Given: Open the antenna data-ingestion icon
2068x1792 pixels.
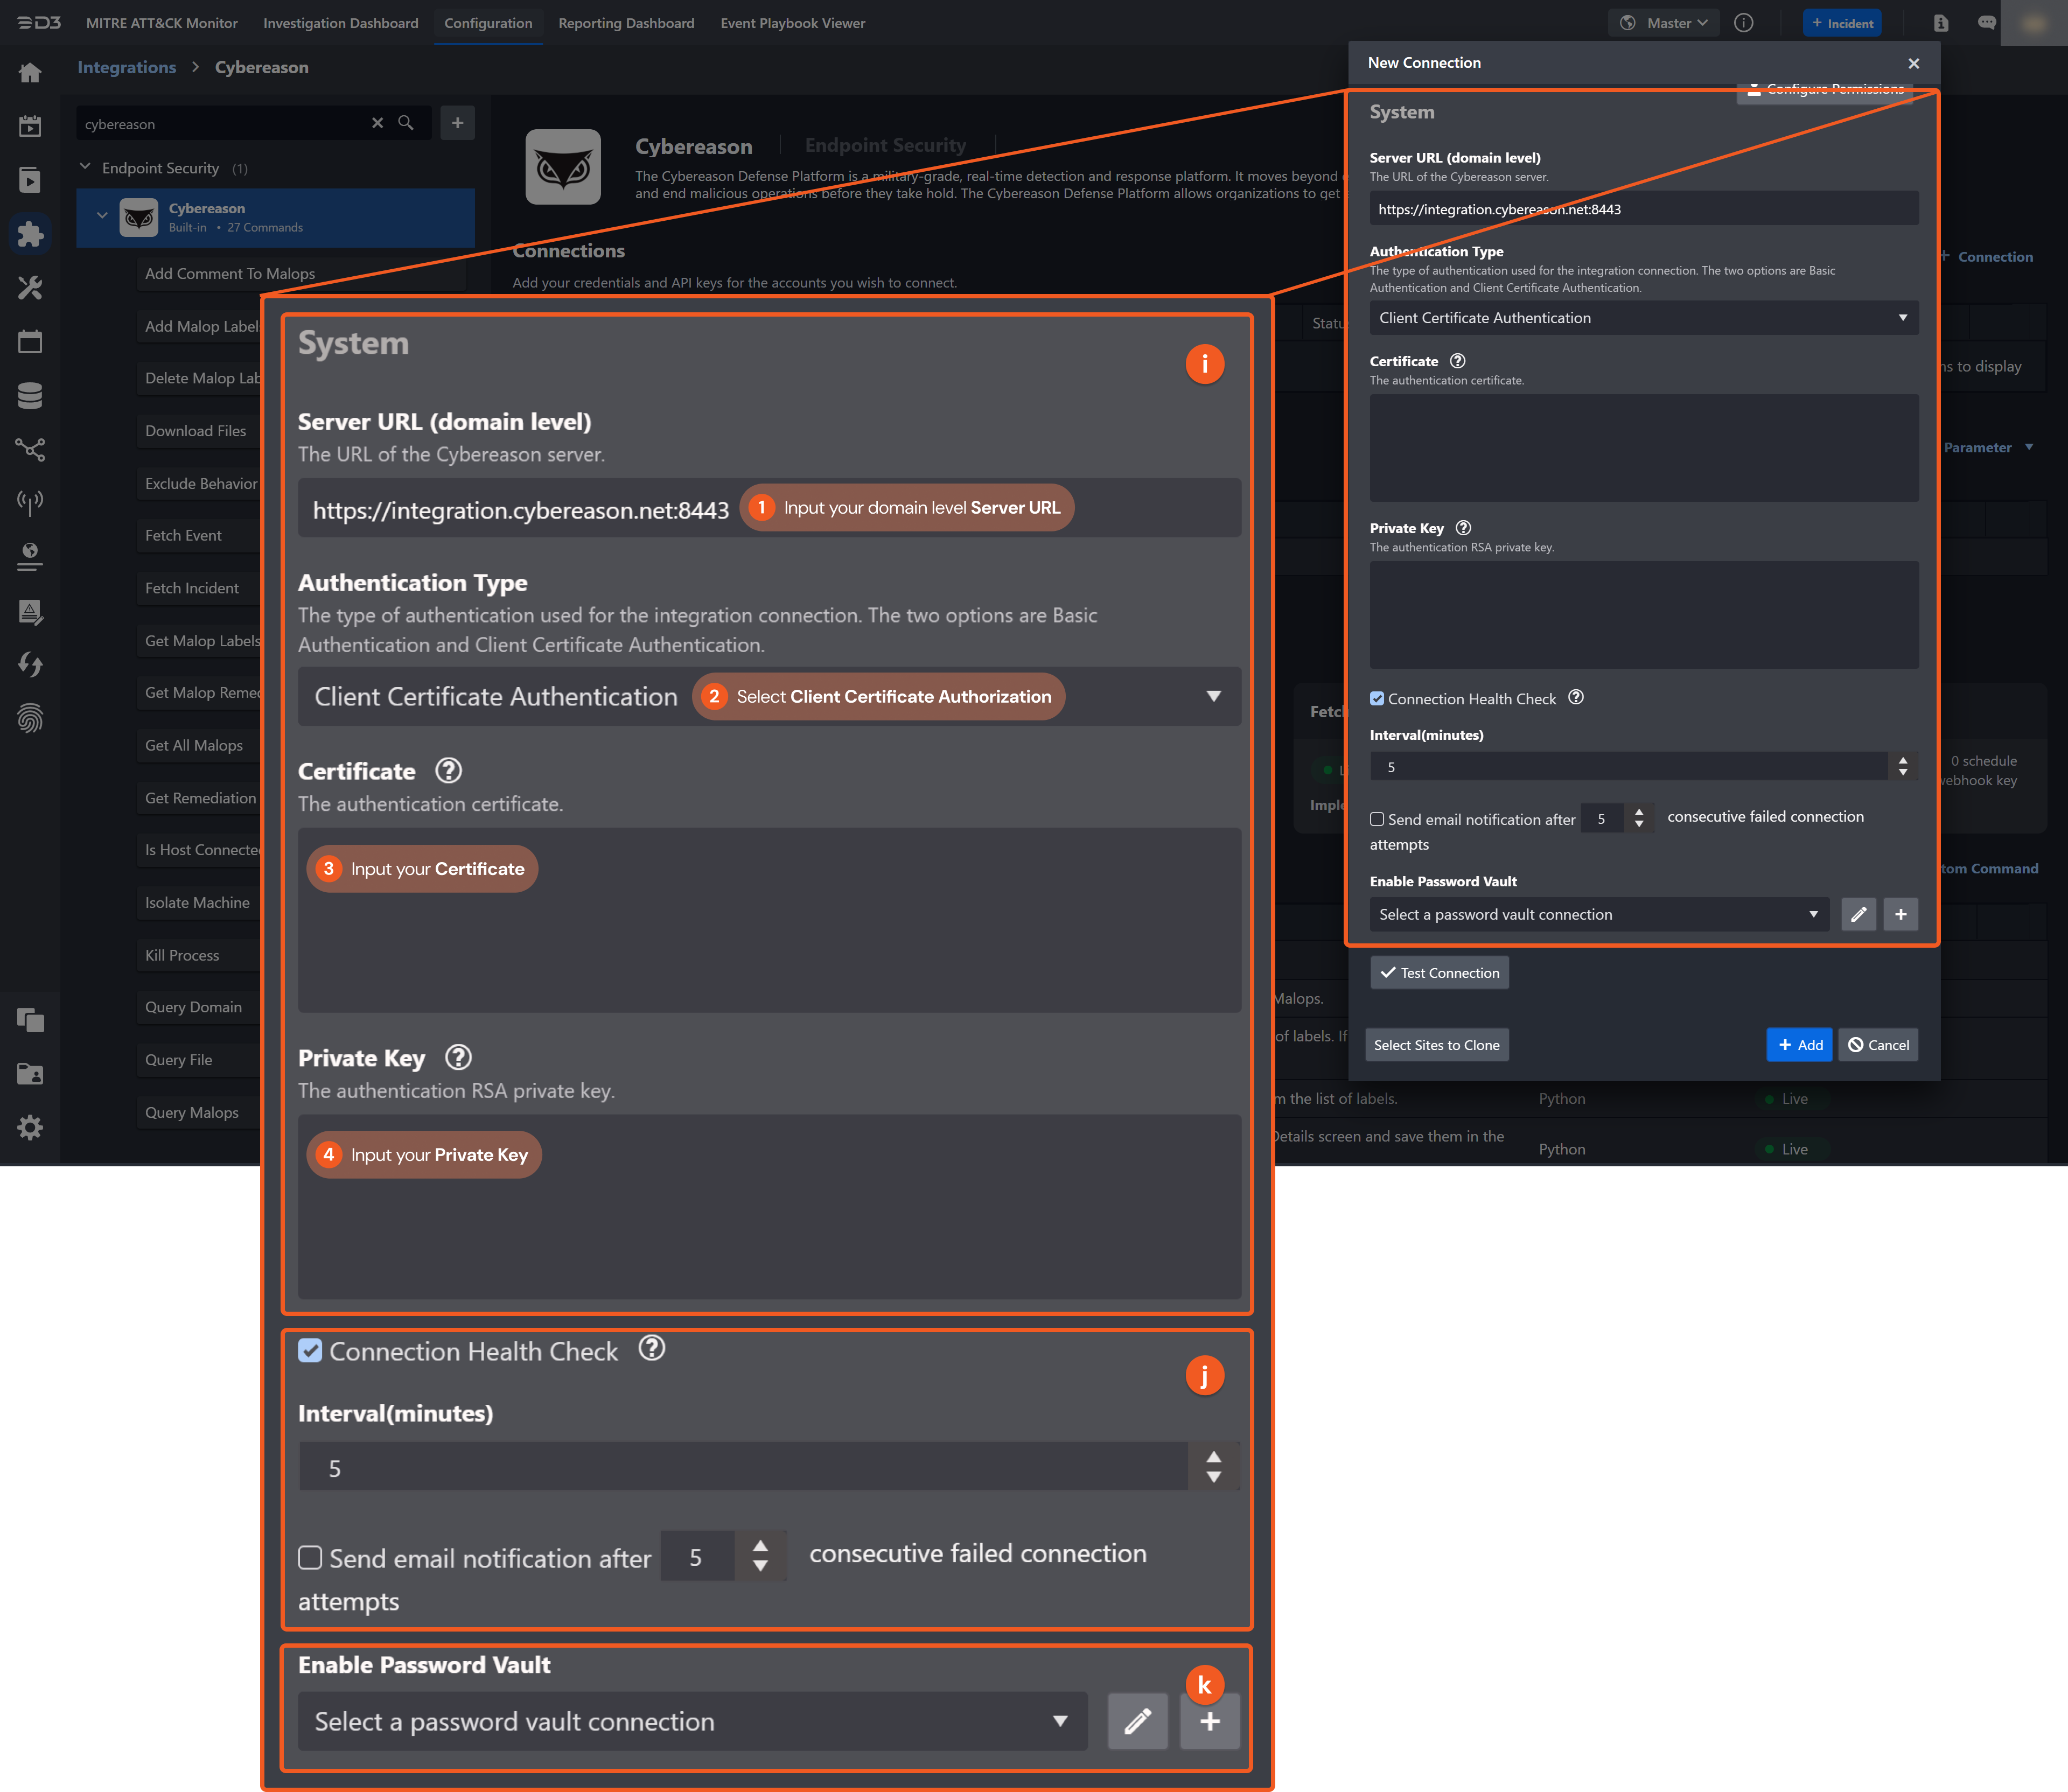Looking at the screenshot, I should click(31, 503).
